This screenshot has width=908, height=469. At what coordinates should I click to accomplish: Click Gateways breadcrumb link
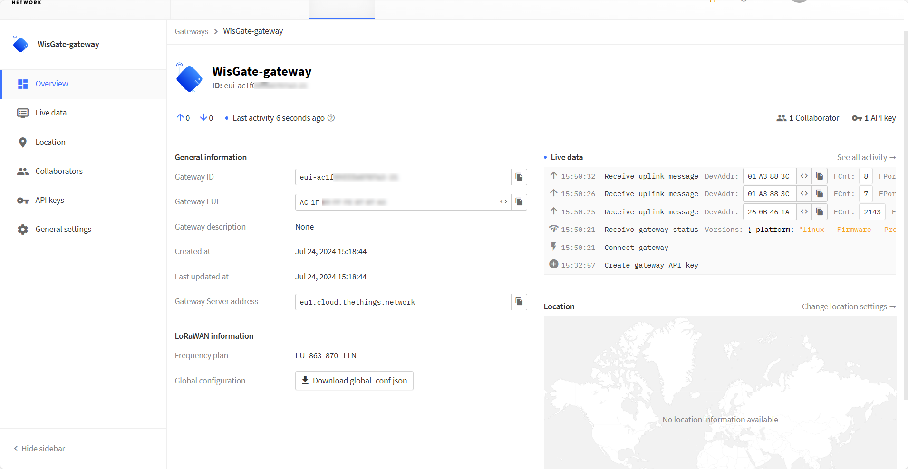(192, 31)
